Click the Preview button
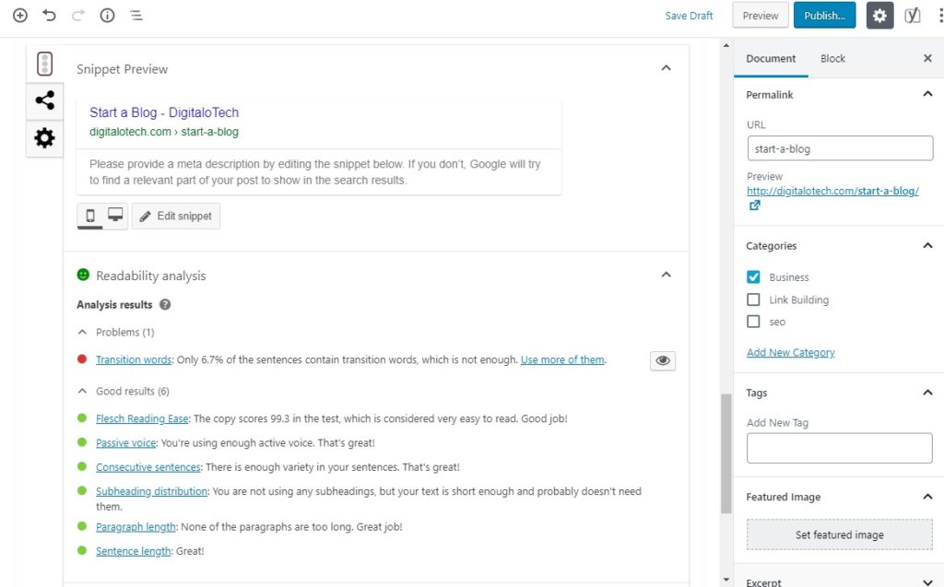This screenshot has width=944, height=587. click(761, 16)
